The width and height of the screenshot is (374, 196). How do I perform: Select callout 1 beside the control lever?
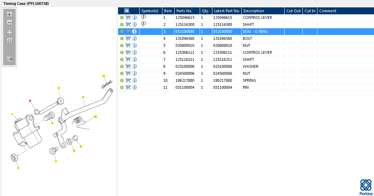[12, 114]
